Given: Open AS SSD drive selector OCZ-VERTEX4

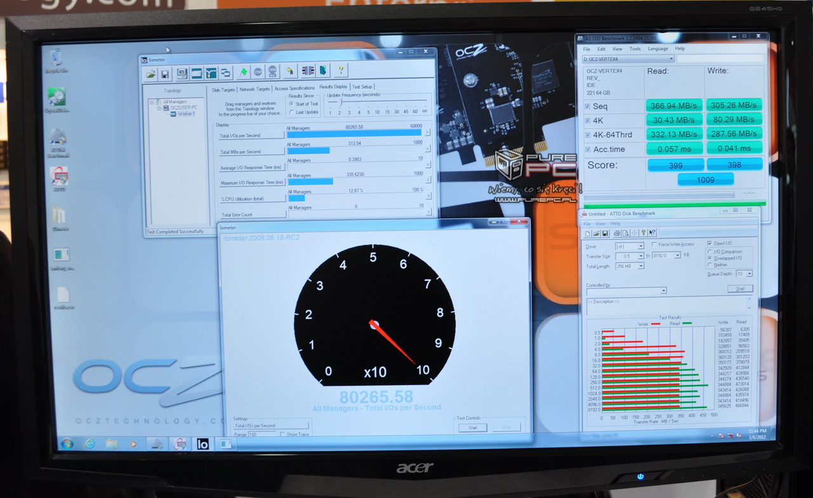Looking at the screenshot, I should click(x=628, y=59).
